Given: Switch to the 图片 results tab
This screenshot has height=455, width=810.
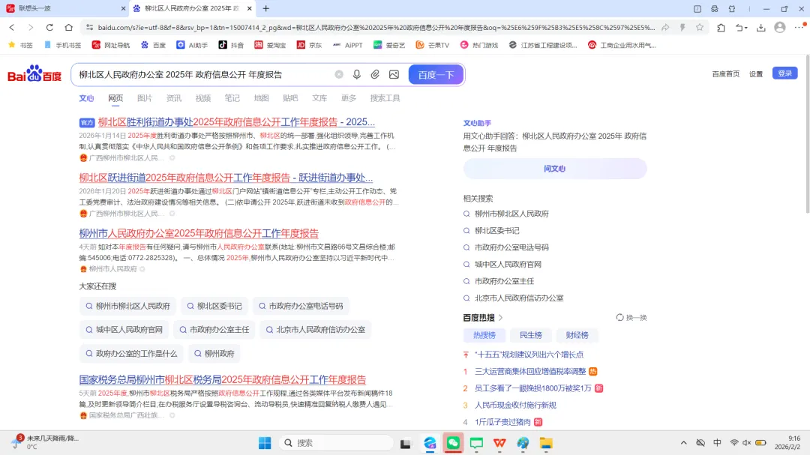Looking at the screenshot, I should coord(145,98).
